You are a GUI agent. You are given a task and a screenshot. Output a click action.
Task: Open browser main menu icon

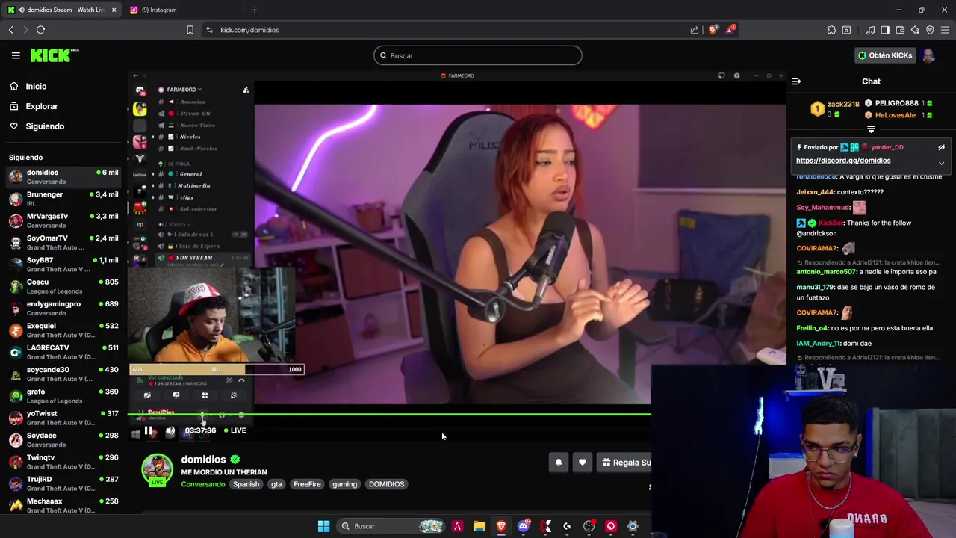click(x=945, y=30)
